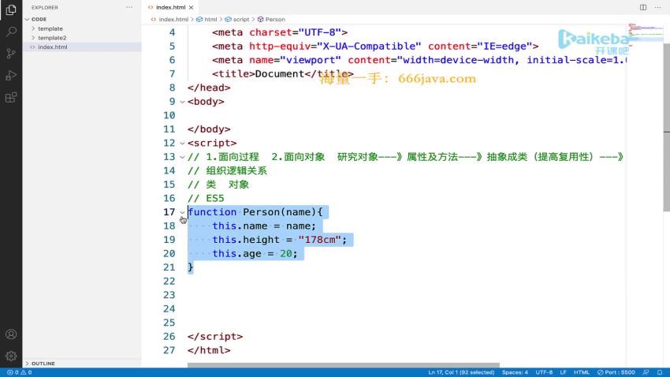Open the Source Control view
Viewport: 670px width, 377px height.
[x=11, y=54]
